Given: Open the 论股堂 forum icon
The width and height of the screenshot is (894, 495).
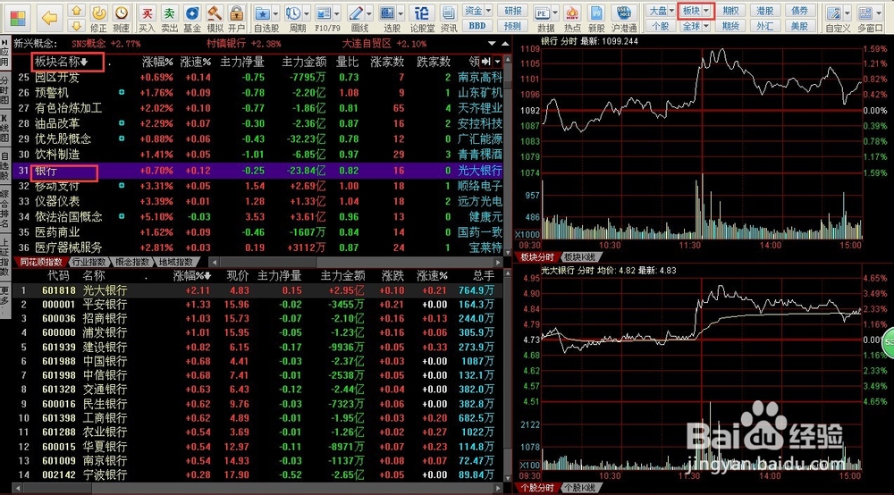Looking at the screenshot, I should 422,13.
